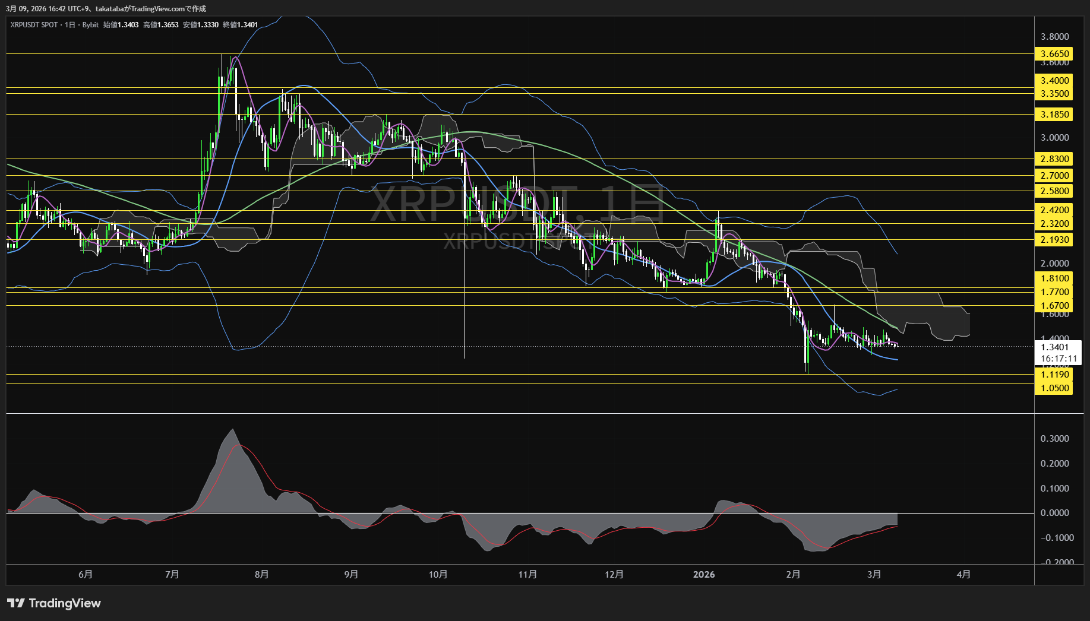Select the 3.4000 price level label
This screenshot has height=621, width=1090.
(1054, 81)
